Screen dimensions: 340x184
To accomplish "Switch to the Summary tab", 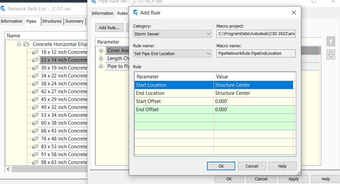I will pos(74,21).
